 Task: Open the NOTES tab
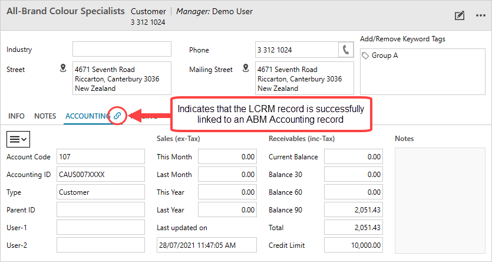(45, 116)
